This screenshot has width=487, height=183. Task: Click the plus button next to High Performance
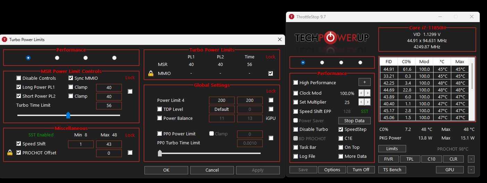pos(364,82)
